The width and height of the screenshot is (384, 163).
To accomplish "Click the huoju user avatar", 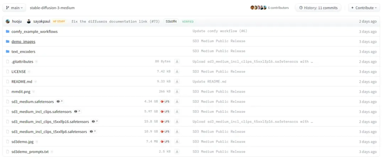I will coord(8,22).
